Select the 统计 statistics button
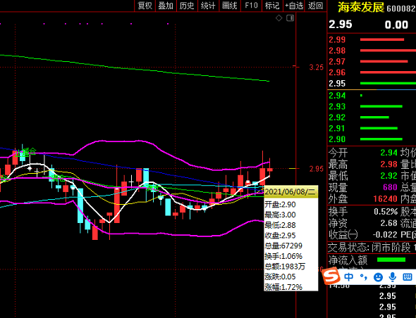This screenshot has width=416, height=318. [208, 6]
